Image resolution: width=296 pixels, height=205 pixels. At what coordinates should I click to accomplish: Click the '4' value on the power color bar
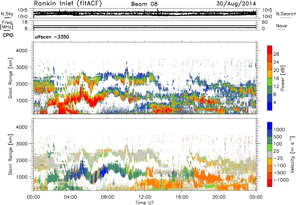pyautogui.click(x=275, y=102)
